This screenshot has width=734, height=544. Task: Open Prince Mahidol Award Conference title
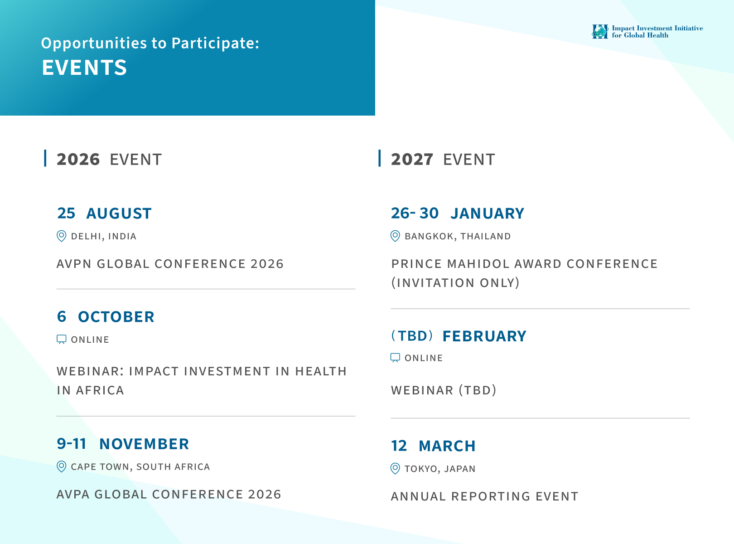point(524,273)
